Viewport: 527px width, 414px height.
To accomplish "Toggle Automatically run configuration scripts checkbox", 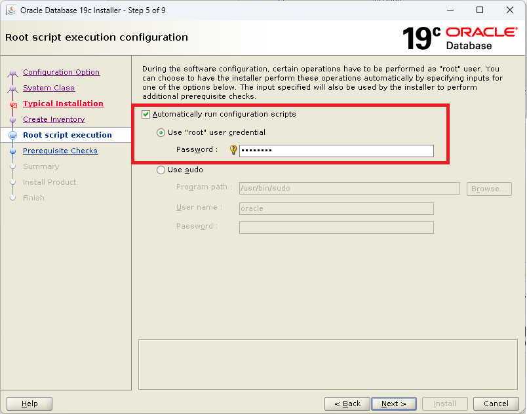I will pos(146,114).
